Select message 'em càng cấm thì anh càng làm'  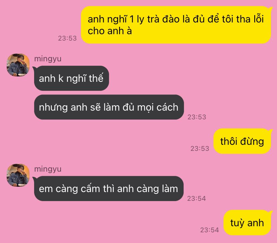109,188
